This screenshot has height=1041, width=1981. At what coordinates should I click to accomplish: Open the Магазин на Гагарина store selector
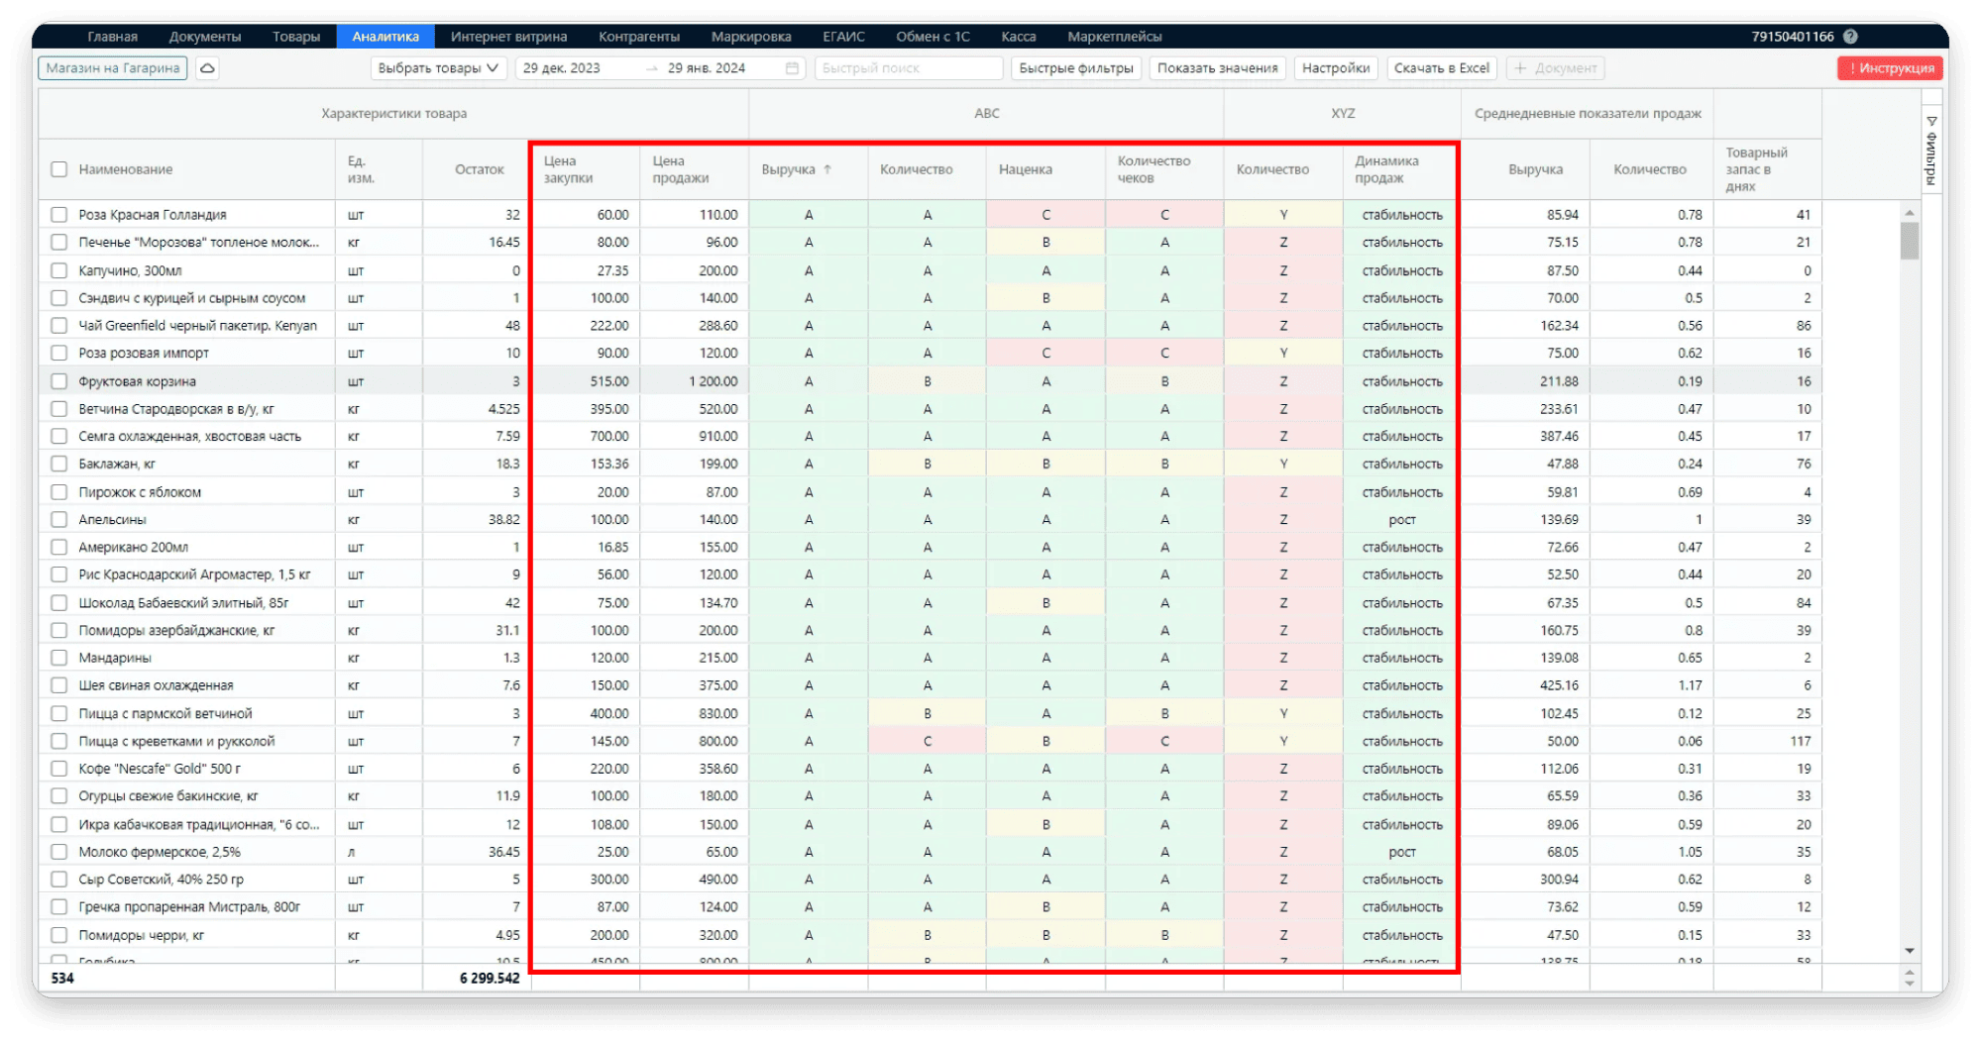(x=113, y=68)
